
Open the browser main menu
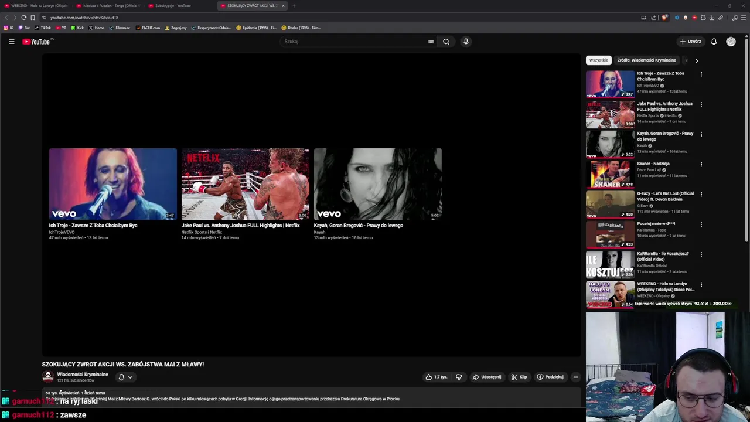tap(744, 18)
